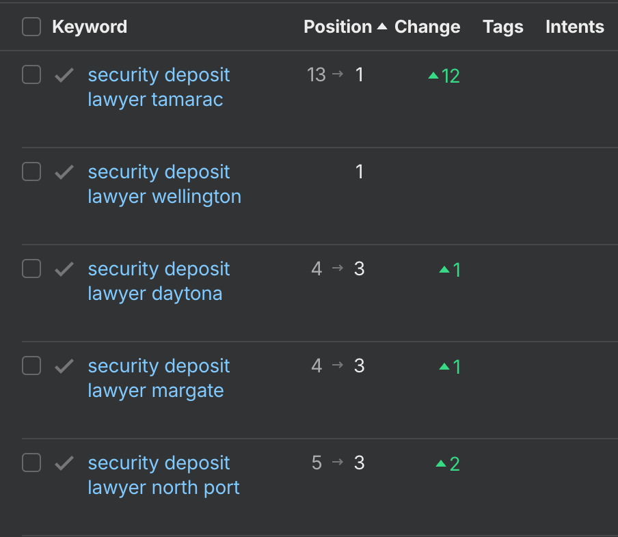Tick the select-all checkbox beside Keyword header
The image size is (618, 537).
click(31, 27)
